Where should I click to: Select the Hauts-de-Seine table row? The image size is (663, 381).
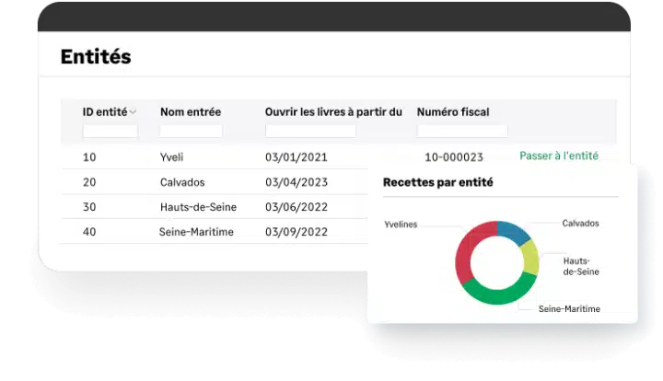[x=197, y=207]
